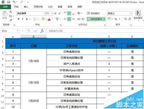Viewport: 144px width, 109px height.
Task: Switch to 审阅 review tab
Action: [70, 7]
